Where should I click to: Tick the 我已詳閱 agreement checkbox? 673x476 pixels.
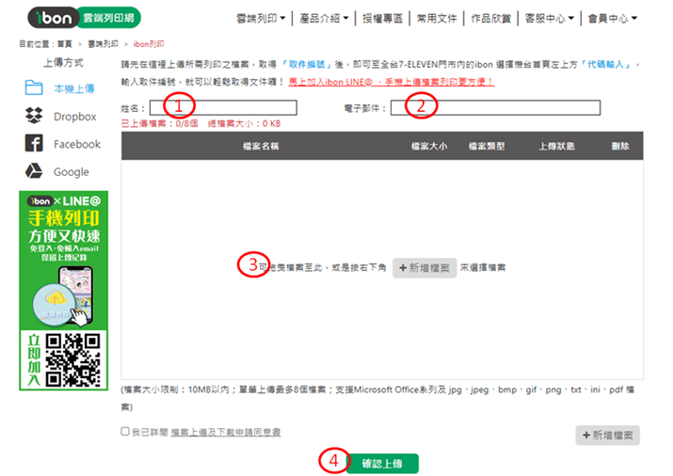(125, 431)
